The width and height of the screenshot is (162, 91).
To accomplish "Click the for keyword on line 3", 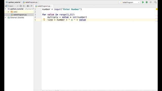I will [44, 15].
